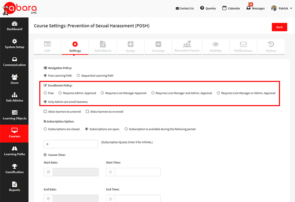Click the Navigation Policy list icon
This screenshot has width=295, height=202.
point(45,68)
